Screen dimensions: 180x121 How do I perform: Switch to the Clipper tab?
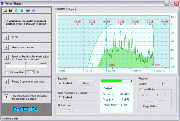point(71,9)
